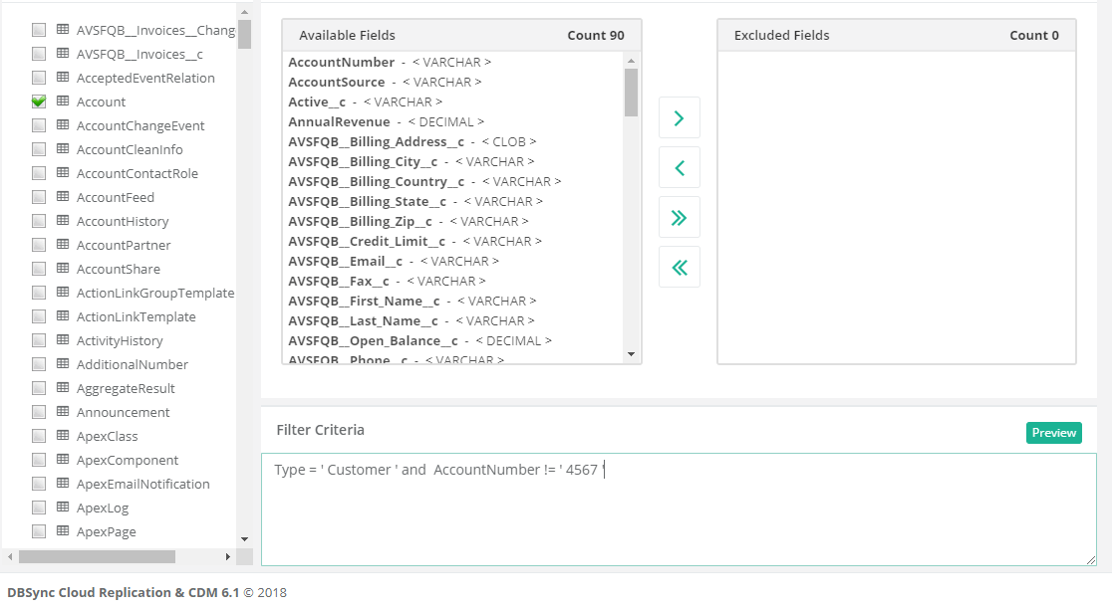Click into the Filter Criteria text area
Screen dimensions: 1112x611
click(x=678, y=517)
